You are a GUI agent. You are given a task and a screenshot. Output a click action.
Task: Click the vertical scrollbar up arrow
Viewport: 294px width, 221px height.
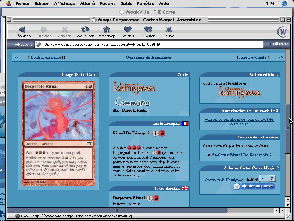[x=288, y=199]
